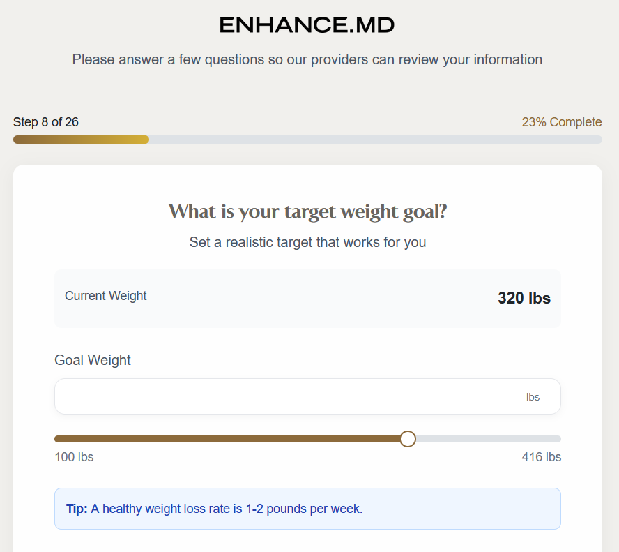
Task: Click the "Goal Weight" field label
Action: [x=93, y=360]
